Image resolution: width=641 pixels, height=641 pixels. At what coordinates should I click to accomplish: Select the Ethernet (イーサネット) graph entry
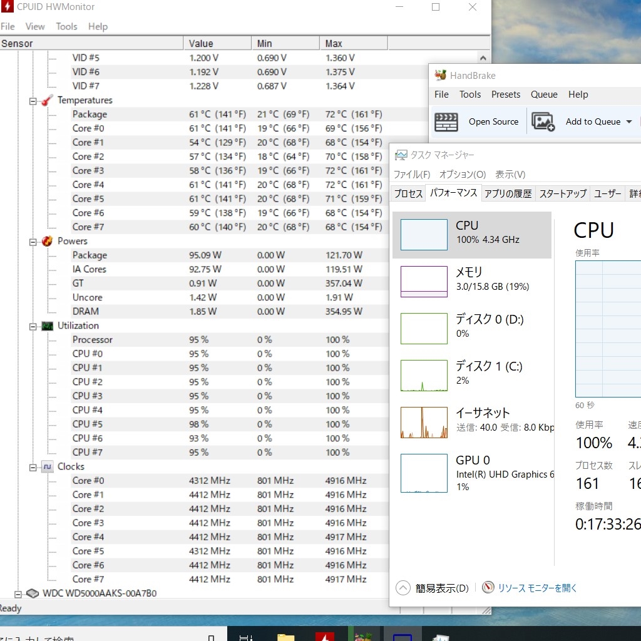(x=424, y=422)
